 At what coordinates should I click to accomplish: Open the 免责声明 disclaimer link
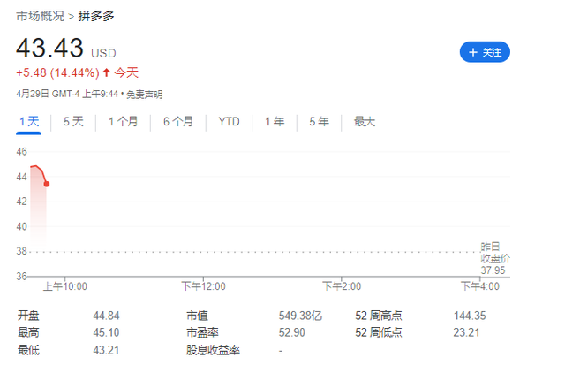144,95
